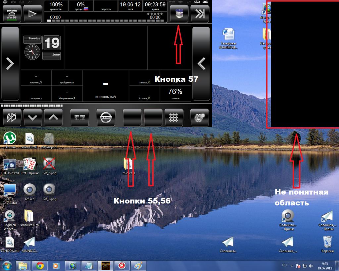Click the June month label

51,56
